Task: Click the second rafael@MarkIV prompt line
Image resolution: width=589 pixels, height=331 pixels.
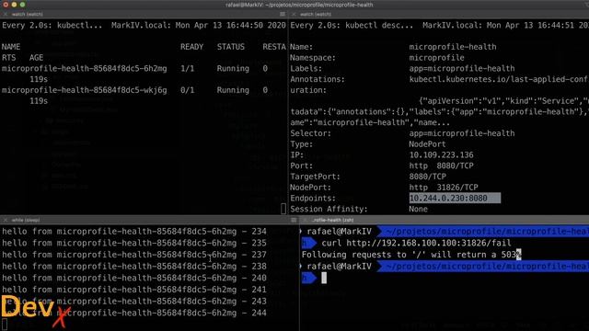Action: 444,267
